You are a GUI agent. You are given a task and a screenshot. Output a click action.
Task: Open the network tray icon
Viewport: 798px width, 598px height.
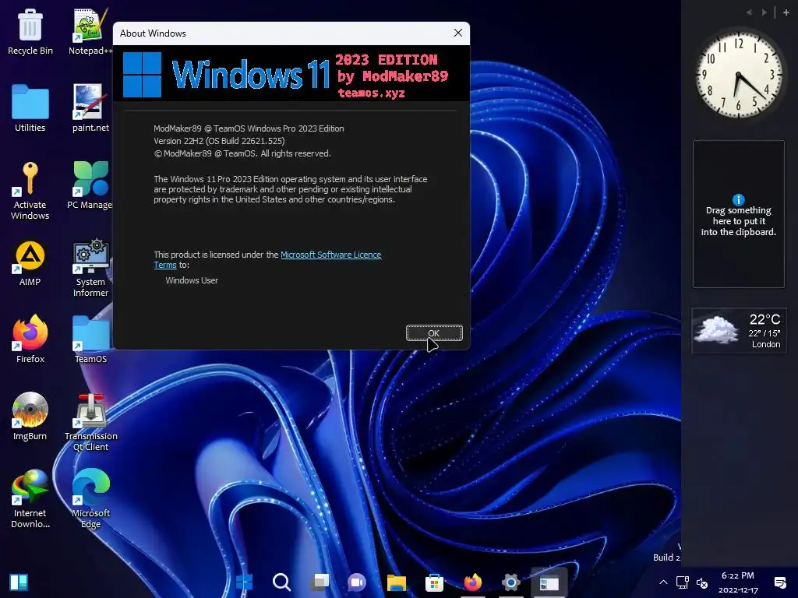(682, 582)
